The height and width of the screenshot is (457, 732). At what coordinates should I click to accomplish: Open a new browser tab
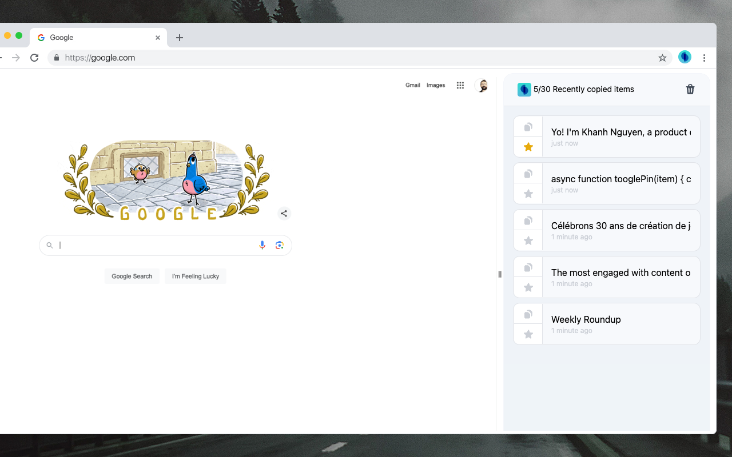click(x=180, y=37)
